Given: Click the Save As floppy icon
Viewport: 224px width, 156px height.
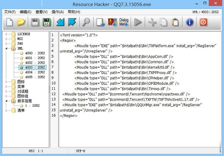Looking at the screenshot, I should (46, 22).
